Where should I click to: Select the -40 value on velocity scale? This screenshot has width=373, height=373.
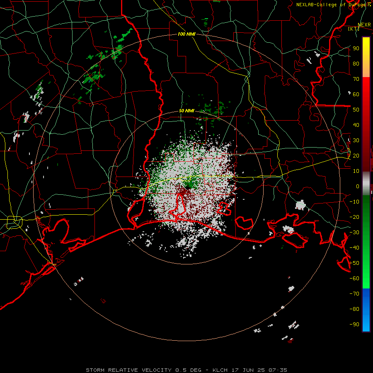[x=354, y=248]
